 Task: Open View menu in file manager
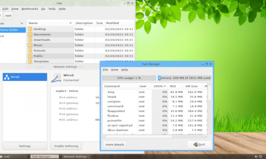coord(15,9)
